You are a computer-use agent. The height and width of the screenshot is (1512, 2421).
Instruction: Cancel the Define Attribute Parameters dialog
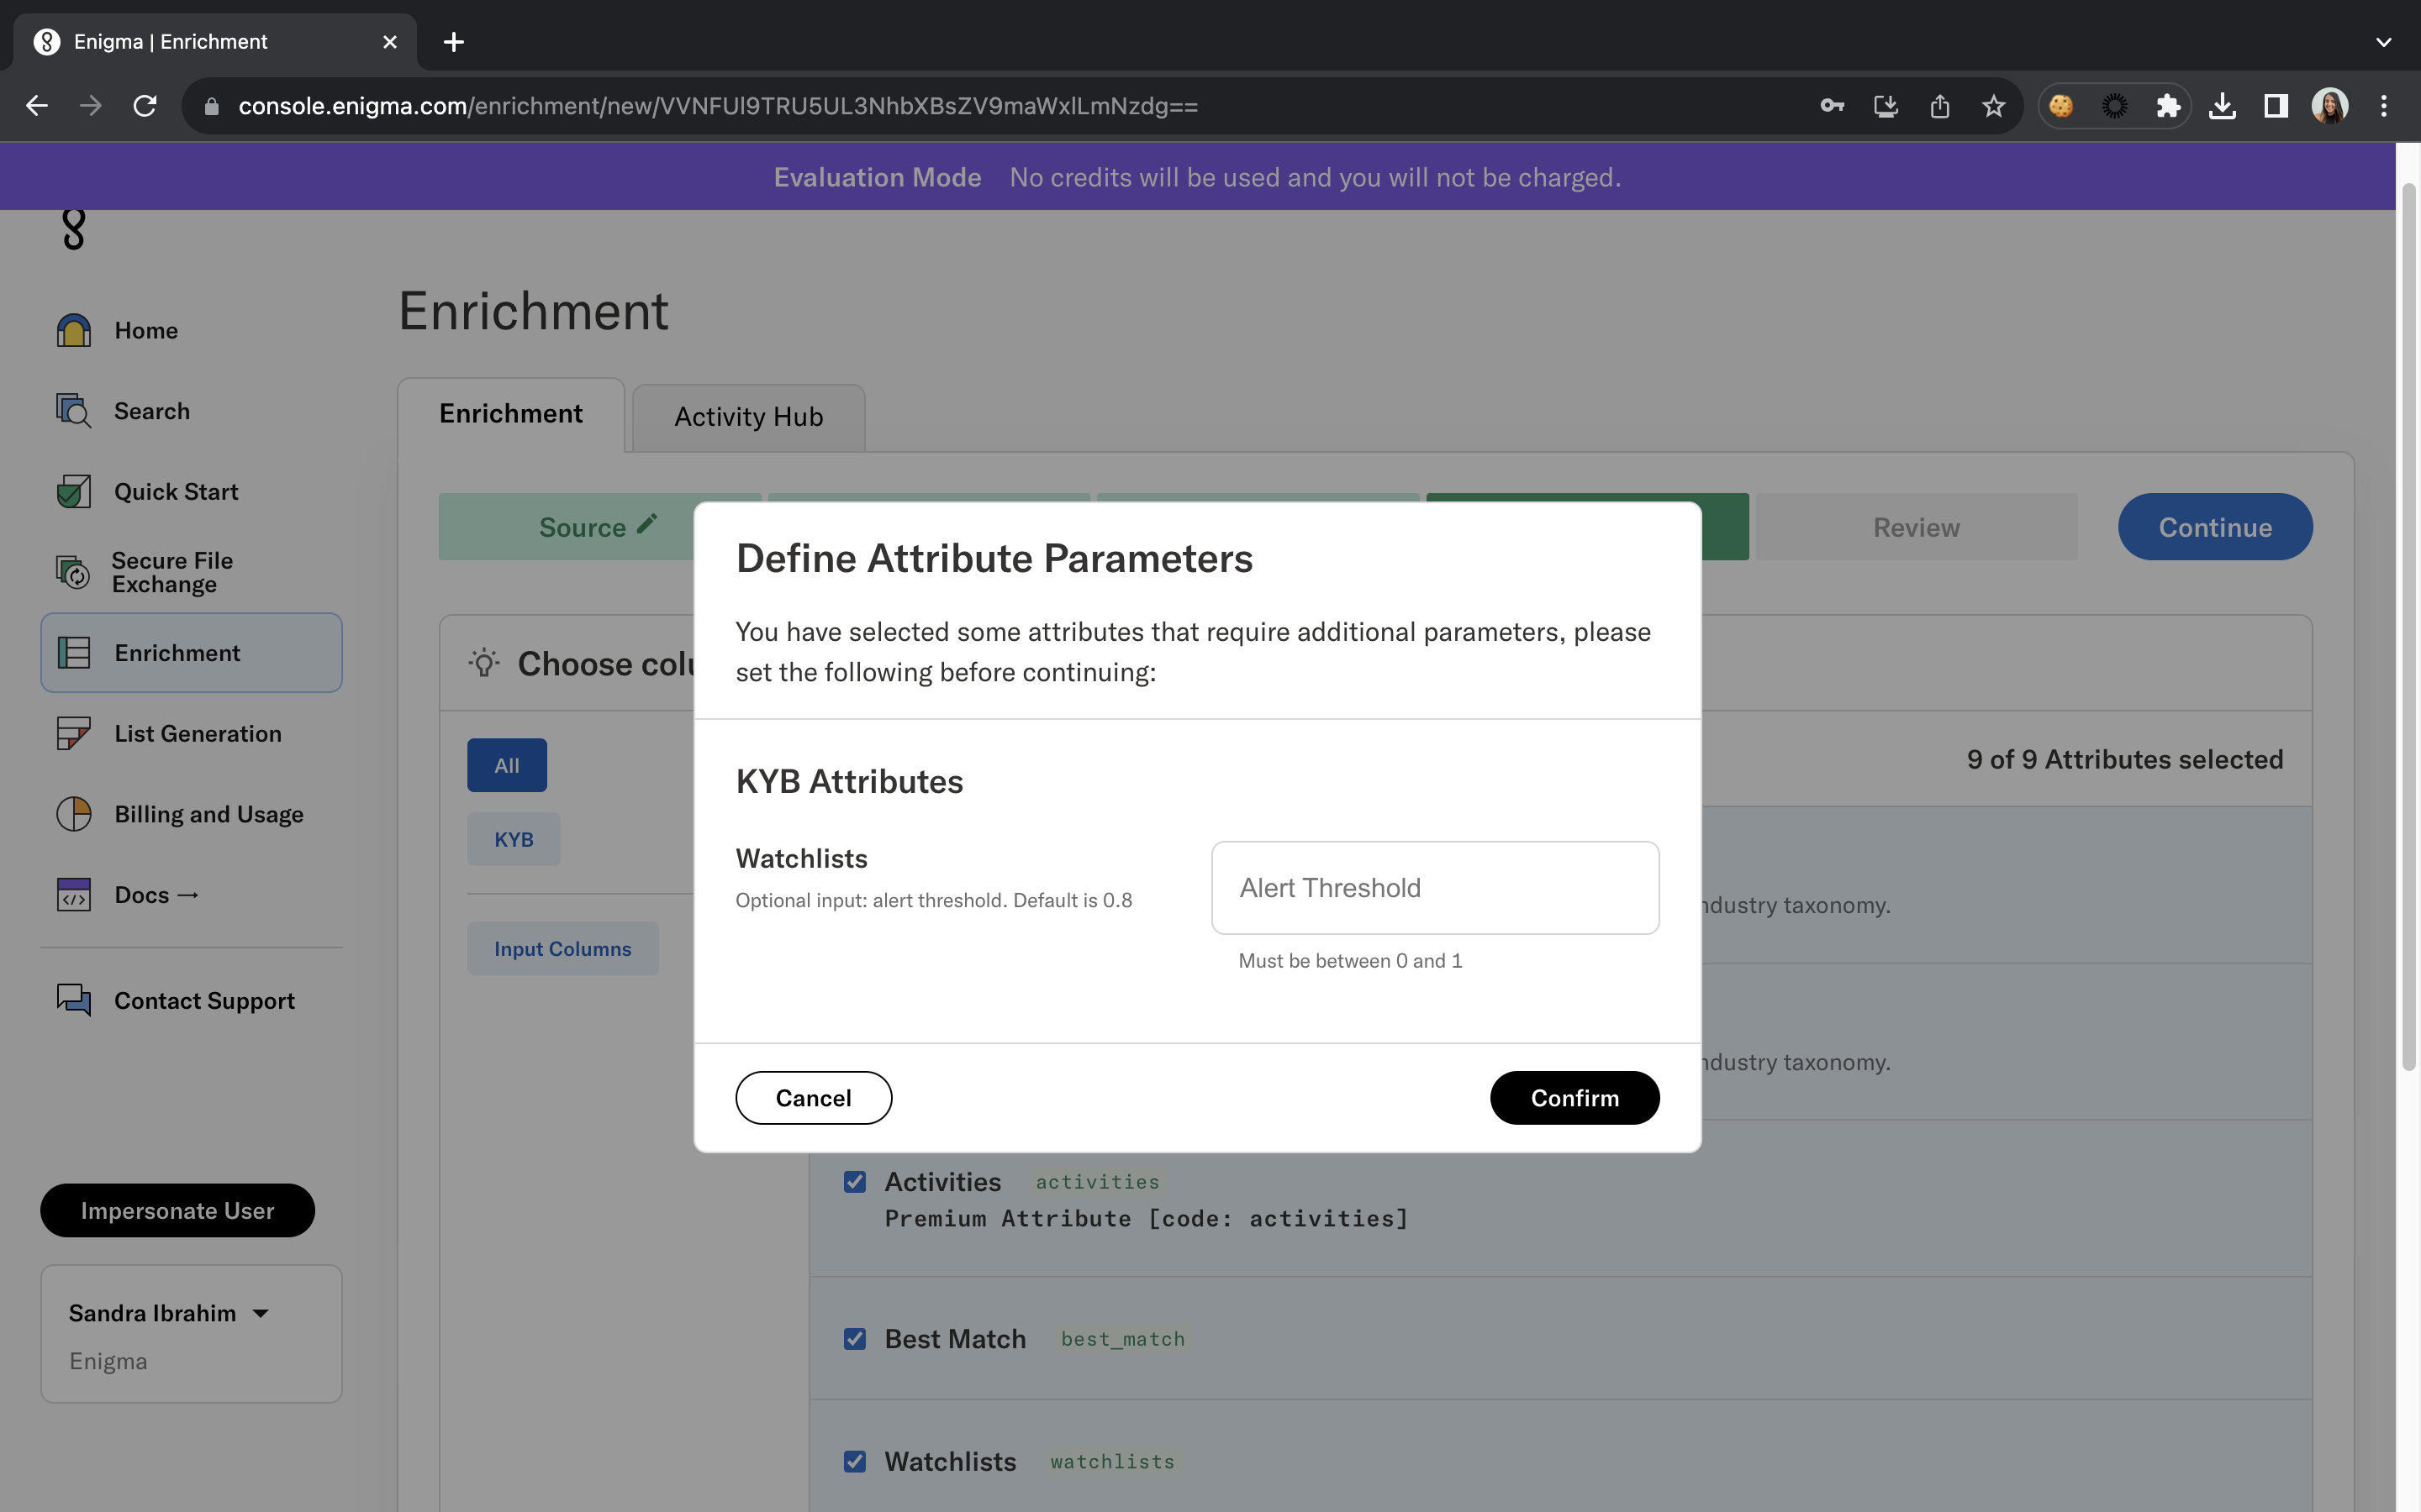(x=812, y=1098)
